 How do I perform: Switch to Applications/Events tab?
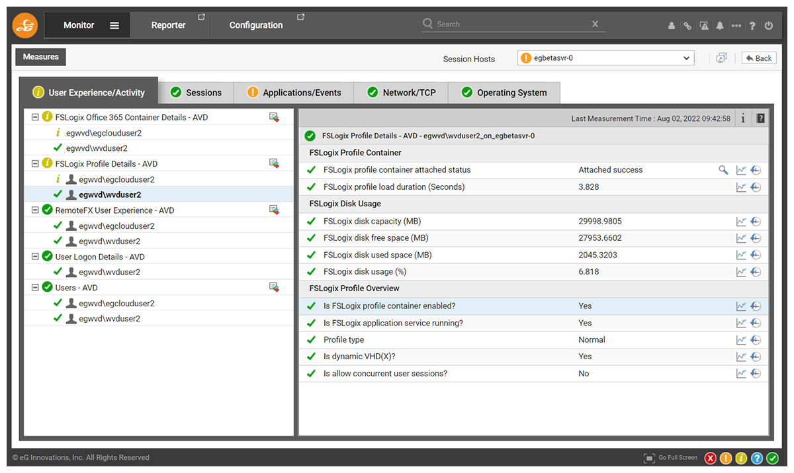coord(294,93)
